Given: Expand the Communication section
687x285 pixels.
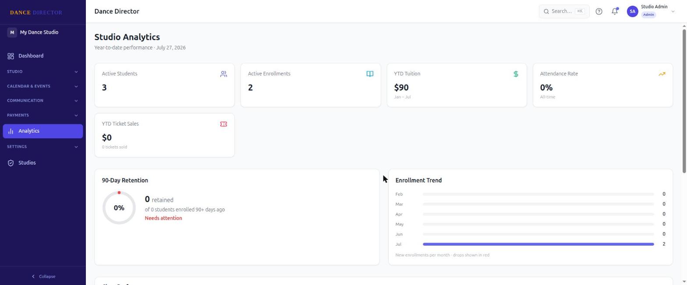Looking at the screenshot, I should [x=42, y=101].
